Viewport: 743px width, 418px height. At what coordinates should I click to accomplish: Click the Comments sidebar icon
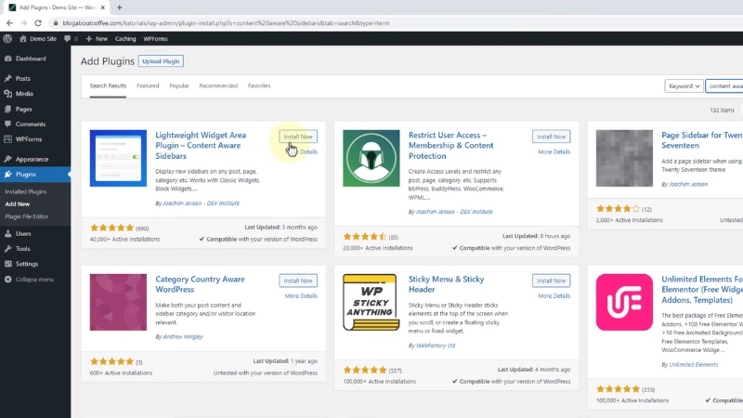pyautogui.click(x=8, y=124)
